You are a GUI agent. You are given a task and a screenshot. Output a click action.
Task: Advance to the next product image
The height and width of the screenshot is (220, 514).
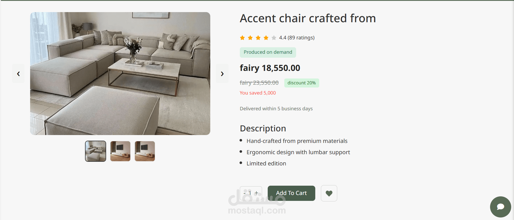click(x=222, y=74)
